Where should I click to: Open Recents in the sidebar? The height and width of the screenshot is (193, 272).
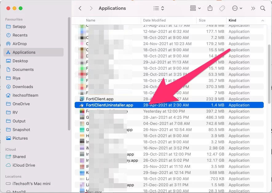[34, 35]
